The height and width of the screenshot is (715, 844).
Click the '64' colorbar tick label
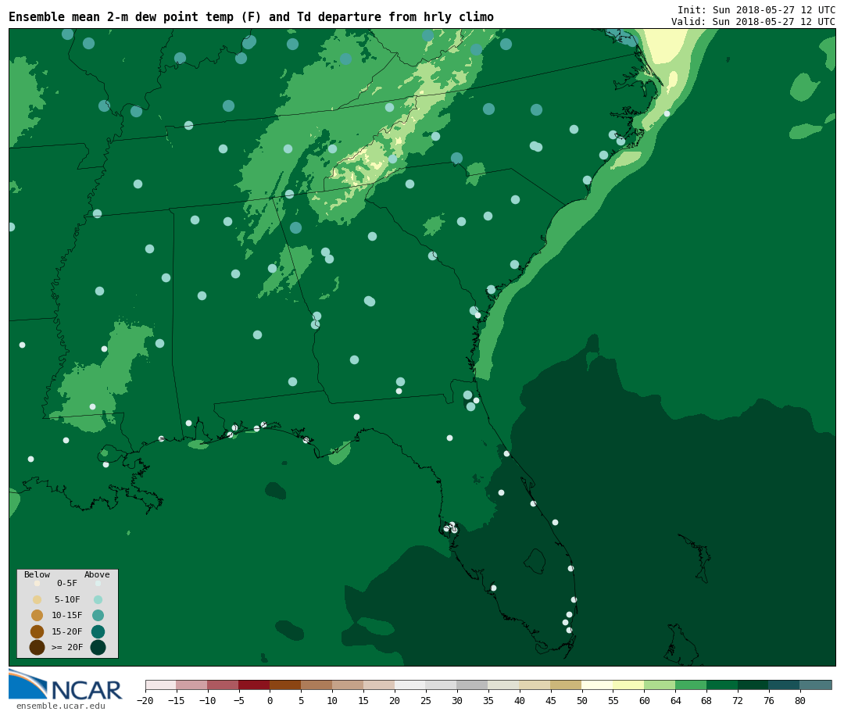pyautogui.click(x=675, y=700)
